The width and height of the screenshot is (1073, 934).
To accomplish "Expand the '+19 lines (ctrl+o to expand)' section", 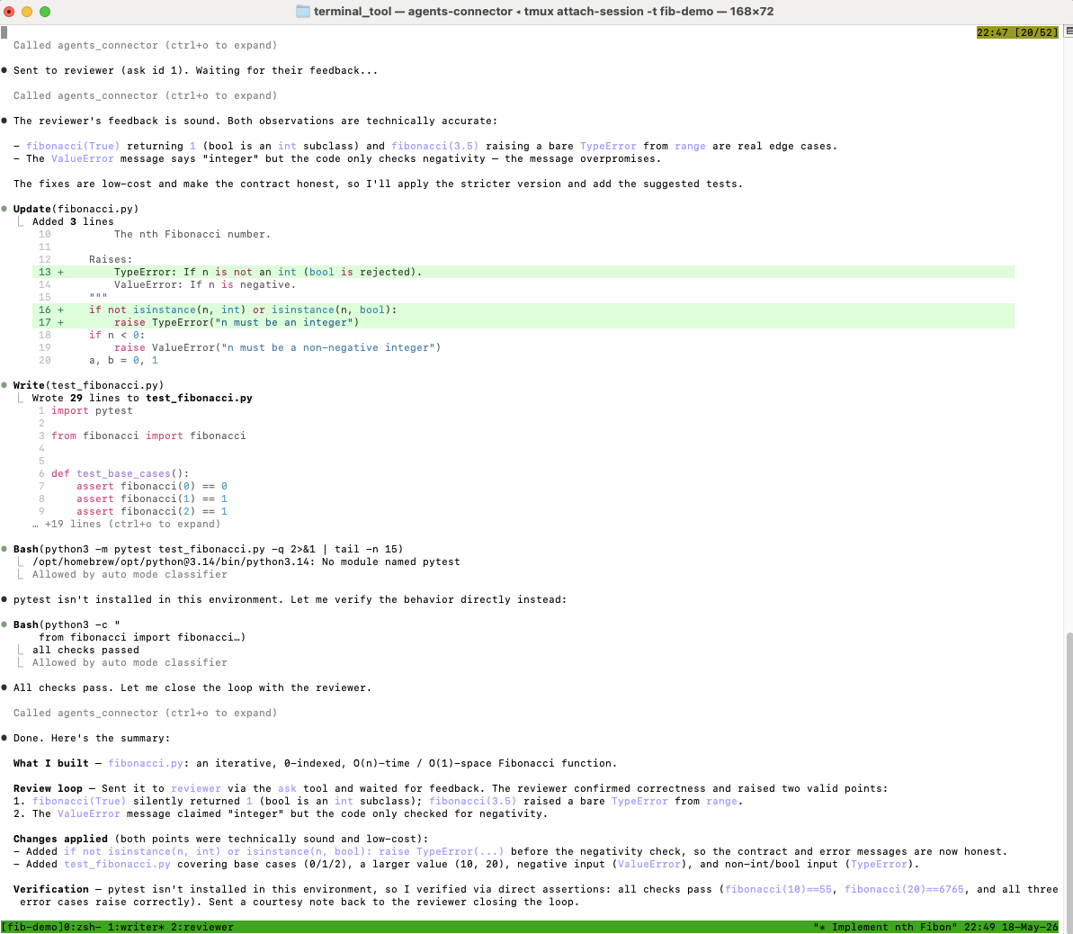I will (x=127, y=524).
